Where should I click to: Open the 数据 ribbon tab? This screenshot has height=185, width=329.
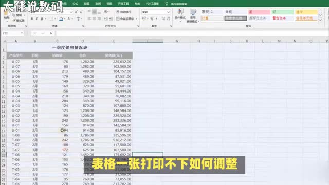pyautogui.click(x=86, y=4)
